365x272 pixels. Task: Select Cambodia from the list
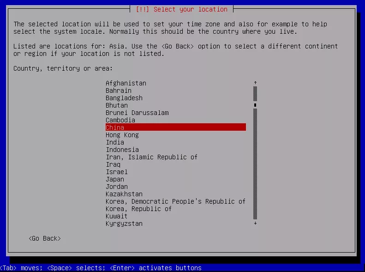120,120
